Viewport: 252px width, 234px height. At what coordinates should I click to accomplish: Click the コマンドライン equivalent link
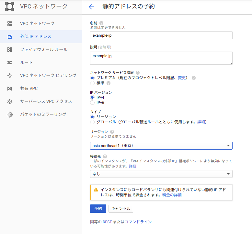tap(138, 222)
